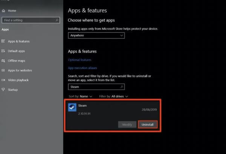Uninstall the Steam application
Viewport: 226px width, 154px height.
click(148, 125)
